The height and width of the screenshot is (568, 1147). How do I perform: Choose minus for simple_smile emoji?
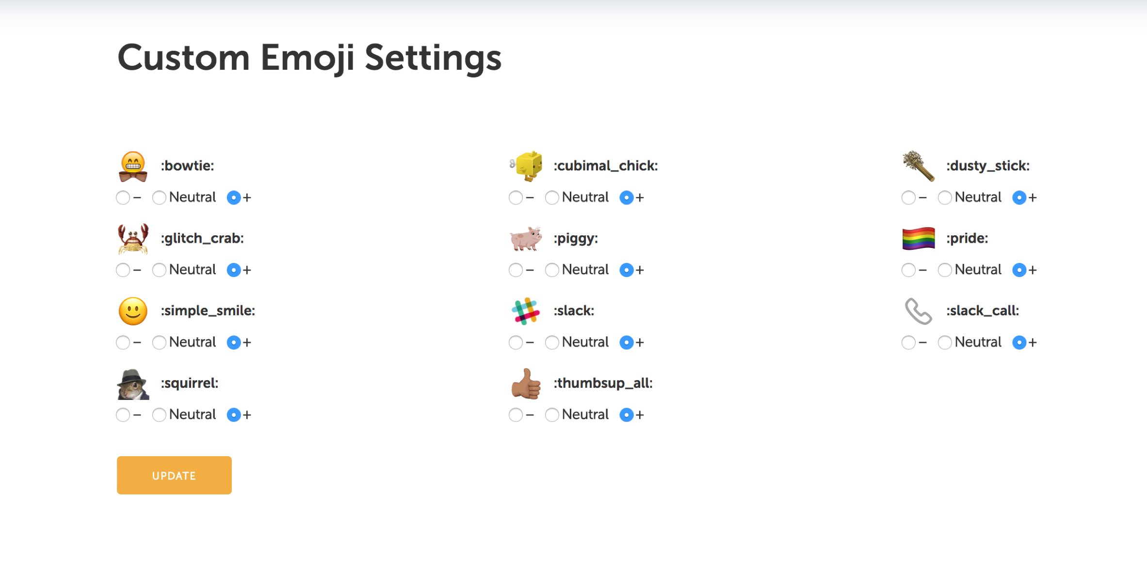click(123, 342)
